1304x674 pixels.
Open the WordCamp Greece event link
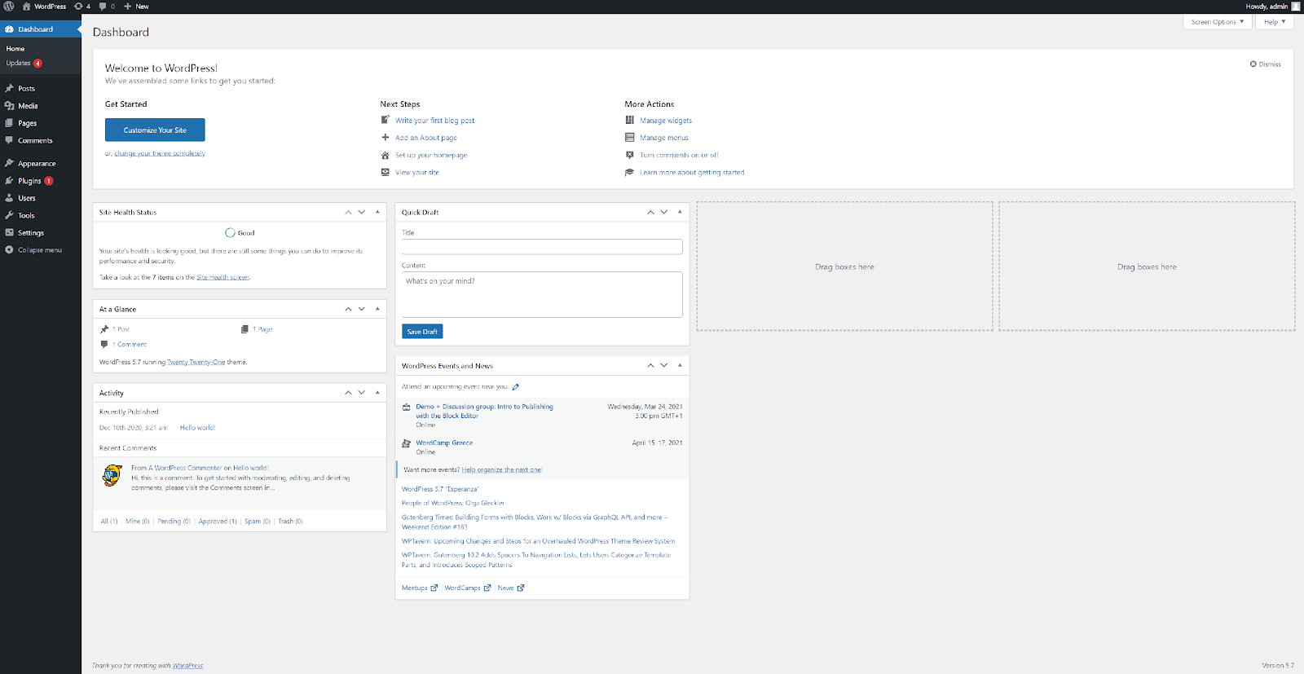coord(444,443)
